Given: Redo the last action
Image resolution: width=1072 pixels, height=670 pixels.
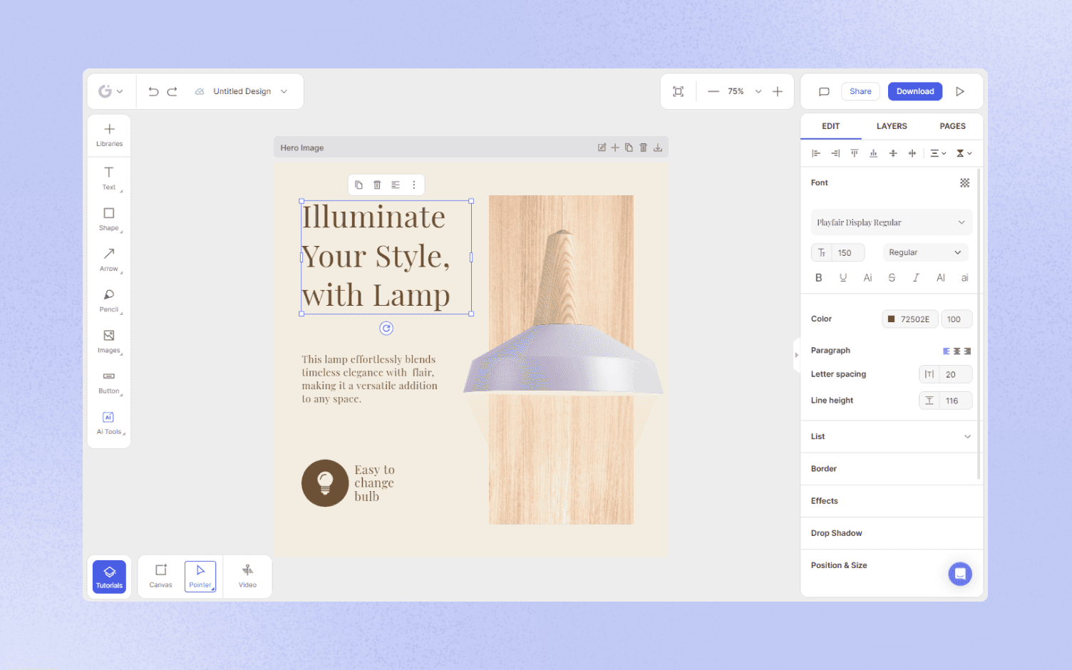Looking at the screenshot, I should (172, 91).
